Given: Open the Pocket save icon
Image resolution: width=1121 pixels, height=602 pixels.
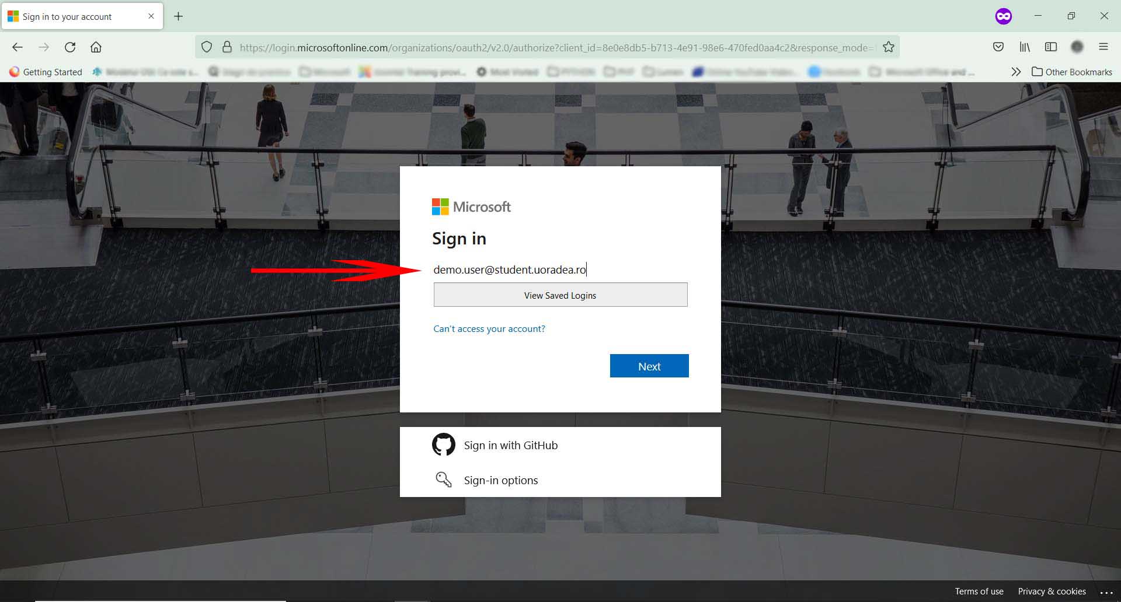Looking at the screenshot, I should (998, 47).
